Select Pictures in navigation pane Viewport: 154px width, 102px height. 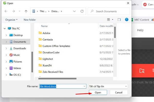tap(17, 62)
